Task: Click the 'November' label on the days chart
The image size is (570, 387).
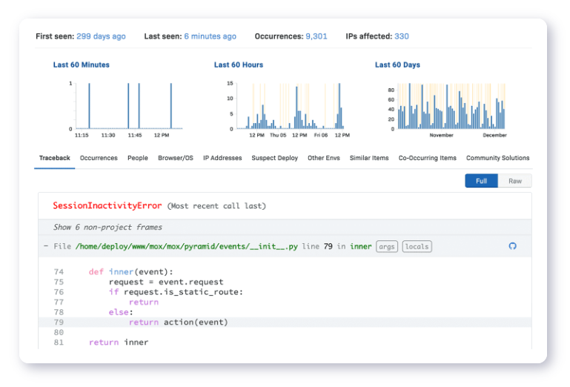Action: pos(441,136)
